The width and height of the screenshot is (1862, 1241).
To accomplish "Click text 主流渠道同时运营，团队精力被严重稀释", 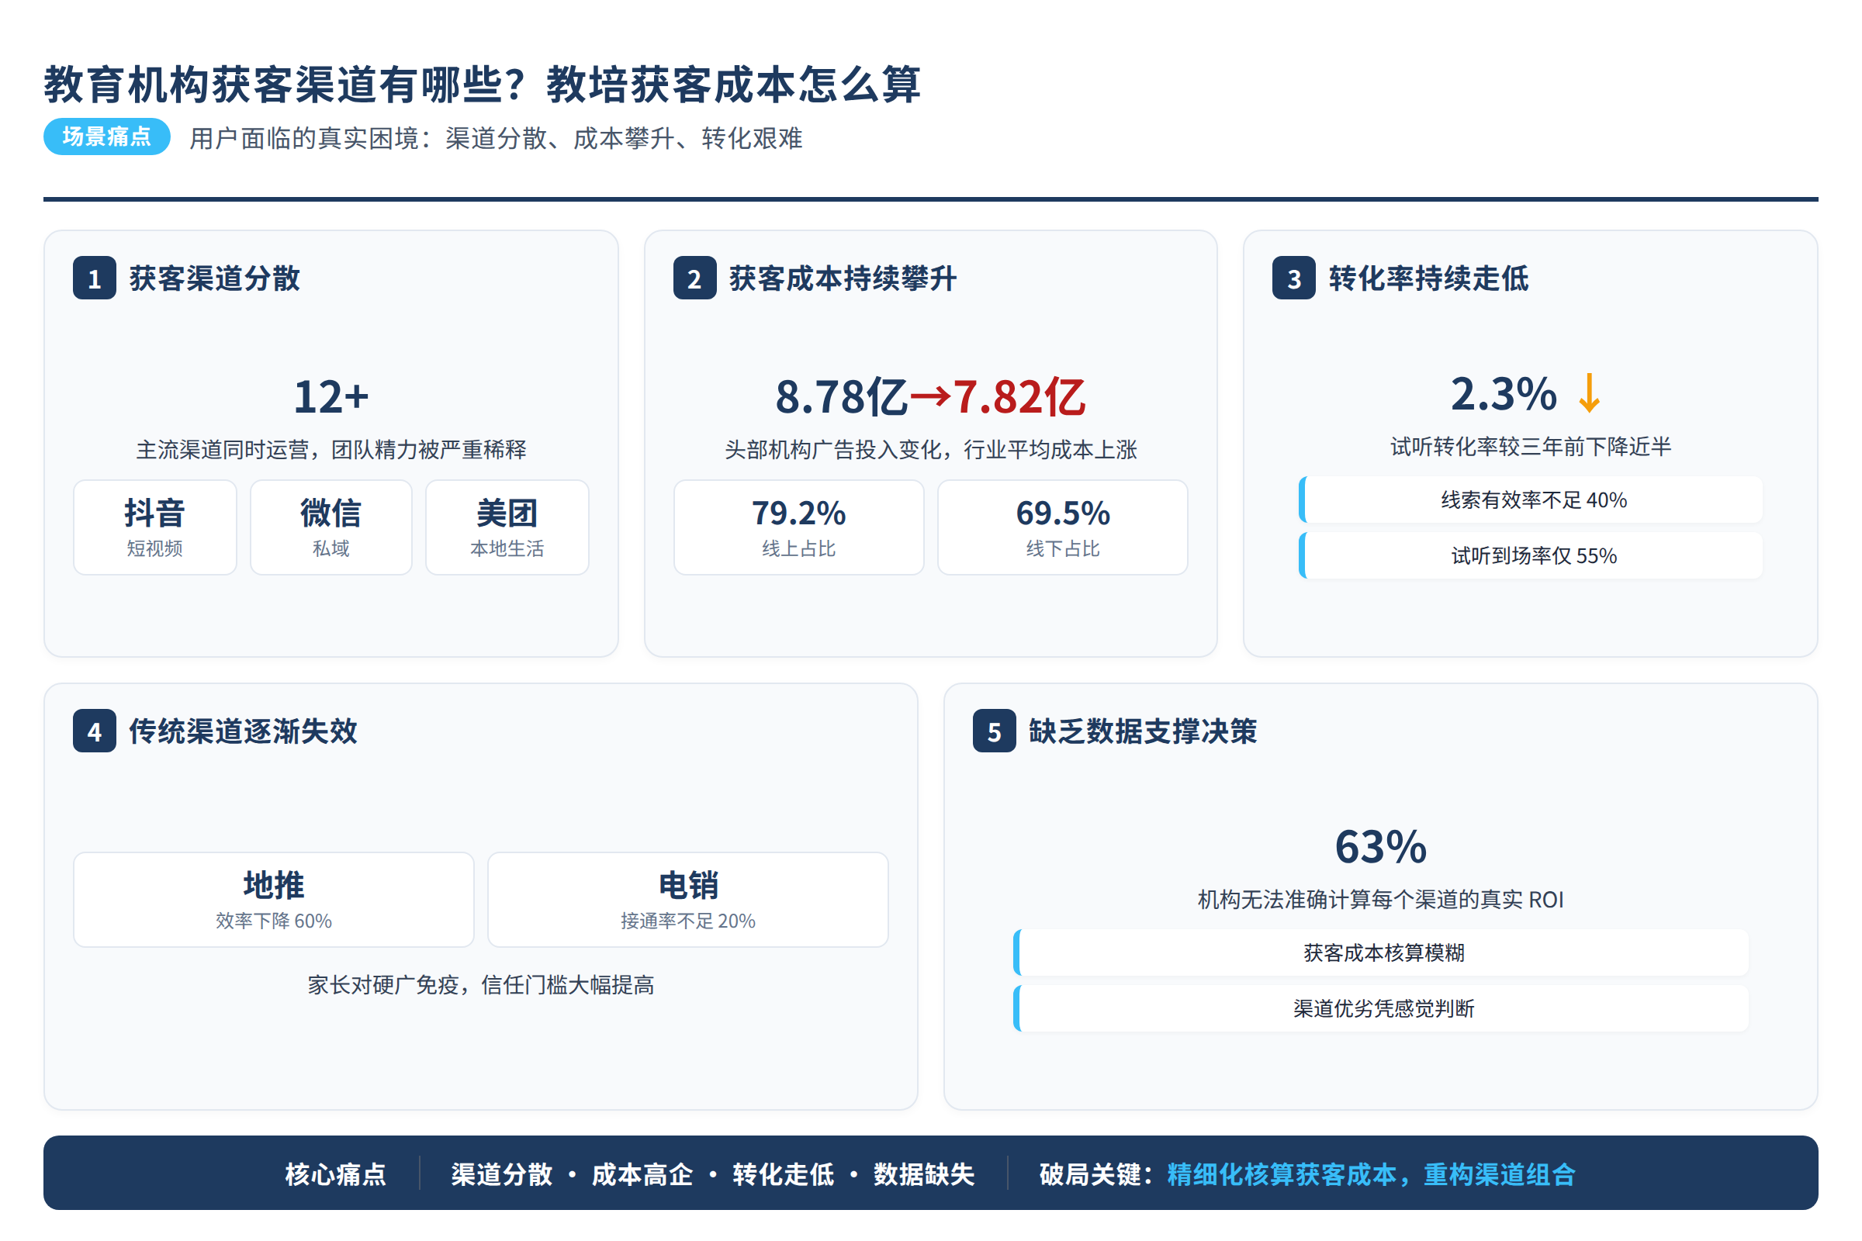I will click(x=331, y=450).
